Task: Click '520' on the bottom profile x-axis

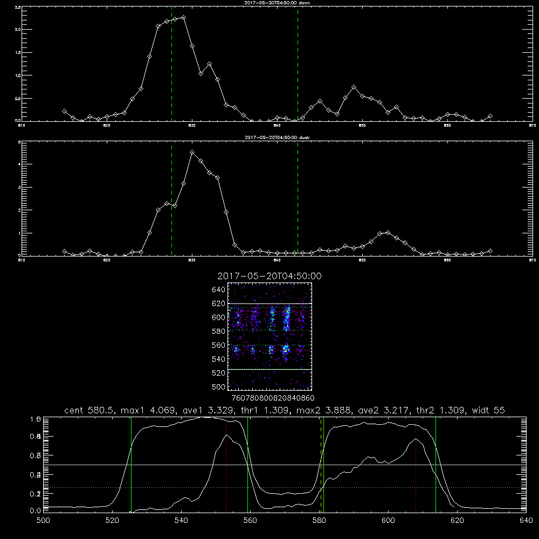Action: pos(112,521)
